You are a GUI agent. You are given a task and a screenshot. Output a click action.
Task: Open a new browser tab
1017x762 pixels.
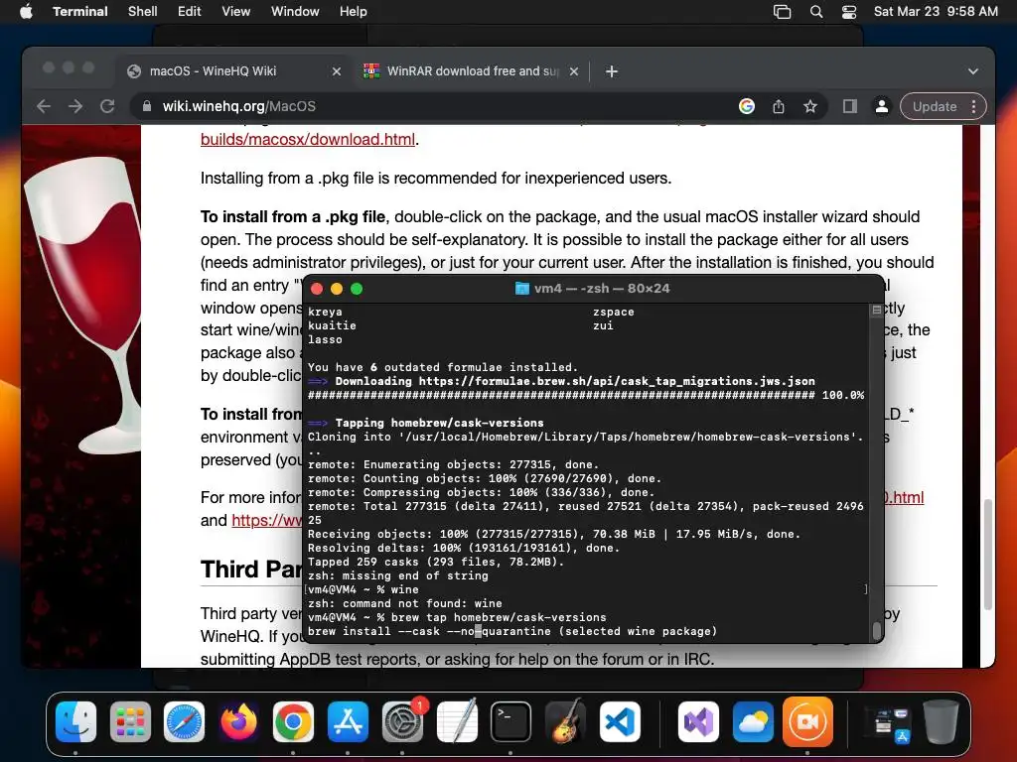(611, 71)
